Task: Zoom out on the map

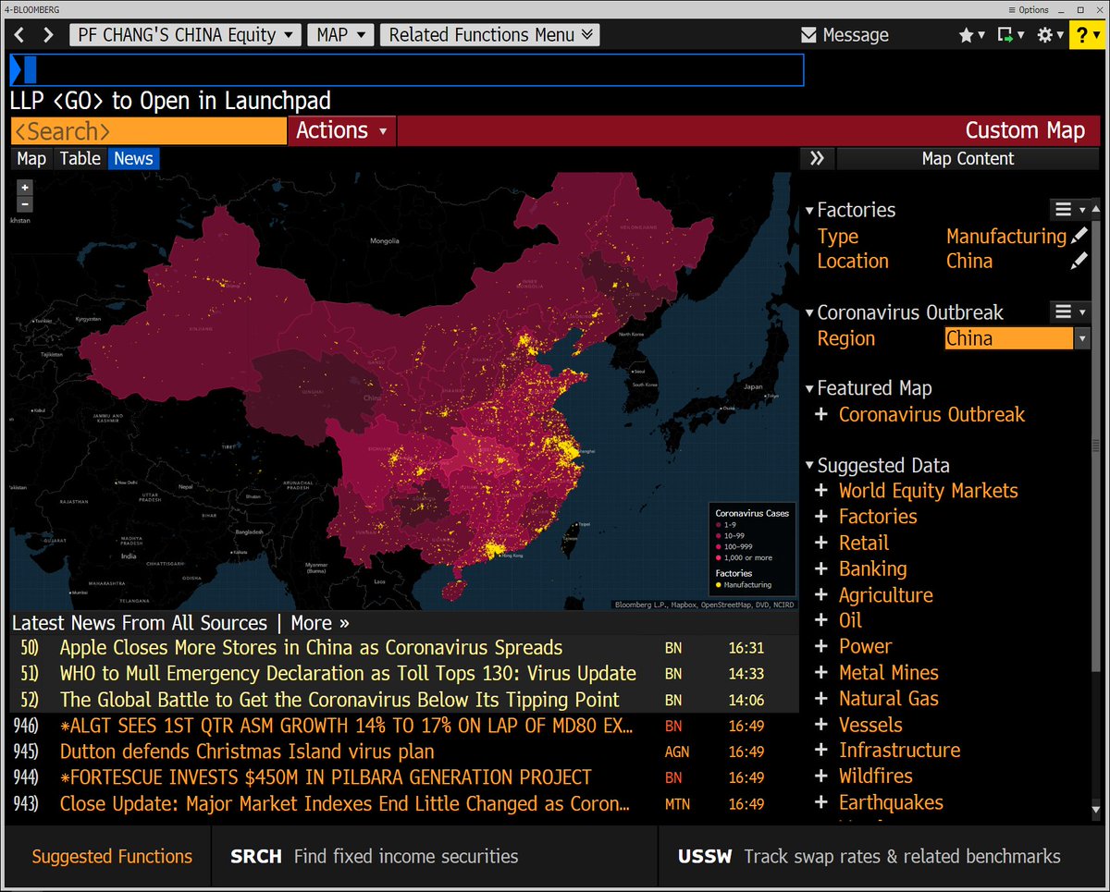Action: [x=25, y=203]
